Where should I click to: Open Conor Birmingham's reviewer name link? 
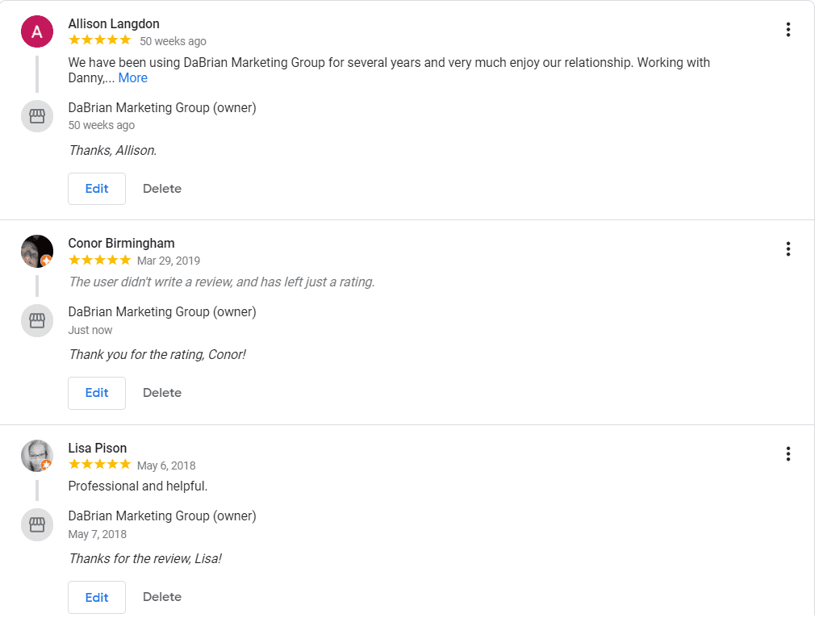[x=121, y=243]
